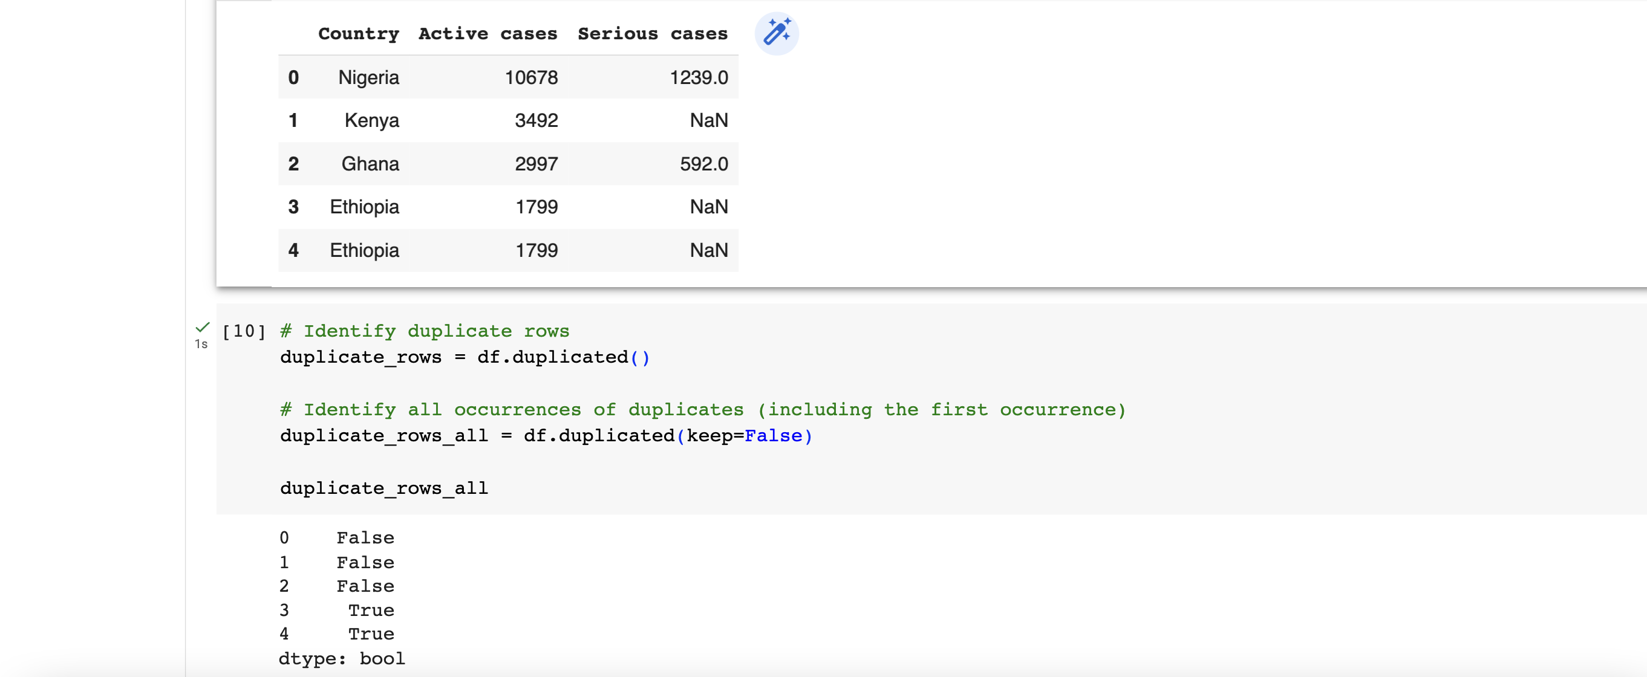Click the 'Identify all occurrences of duplicates' comment

[x=524, y=409]
